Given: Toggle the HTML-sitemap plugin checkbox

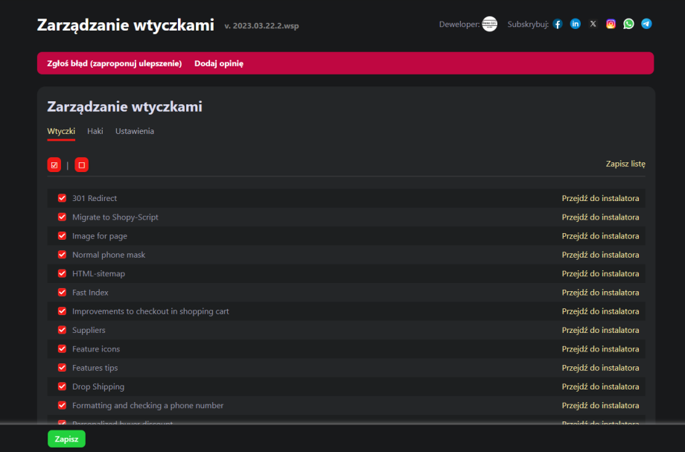Looking at the screenshot, I should (x=63, y=273).
